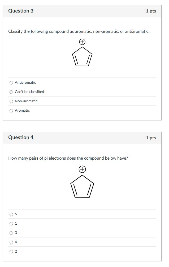Screen dimensions: 169x267
Task: Click the "1 pts" label on Question 4
Action: (151, 137)
